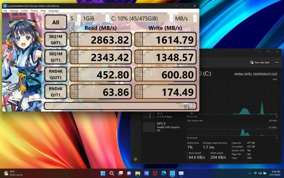
Task: Start the SEQ1M Q8T1 test
Action: coord(55,39)
